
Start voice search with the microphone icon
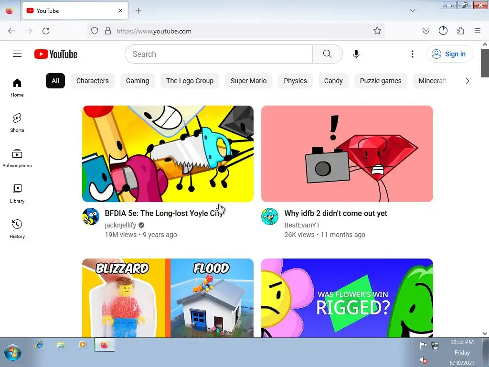356,54
